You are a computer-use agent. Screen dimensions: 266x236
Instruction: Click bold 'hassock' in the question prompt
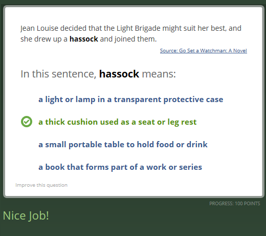coord(119,74)
